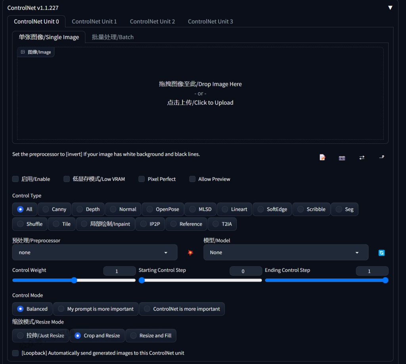This screenshot has width=406, height=364.
Task: Click the Control Weight slider
Action: tap(74, 280)
